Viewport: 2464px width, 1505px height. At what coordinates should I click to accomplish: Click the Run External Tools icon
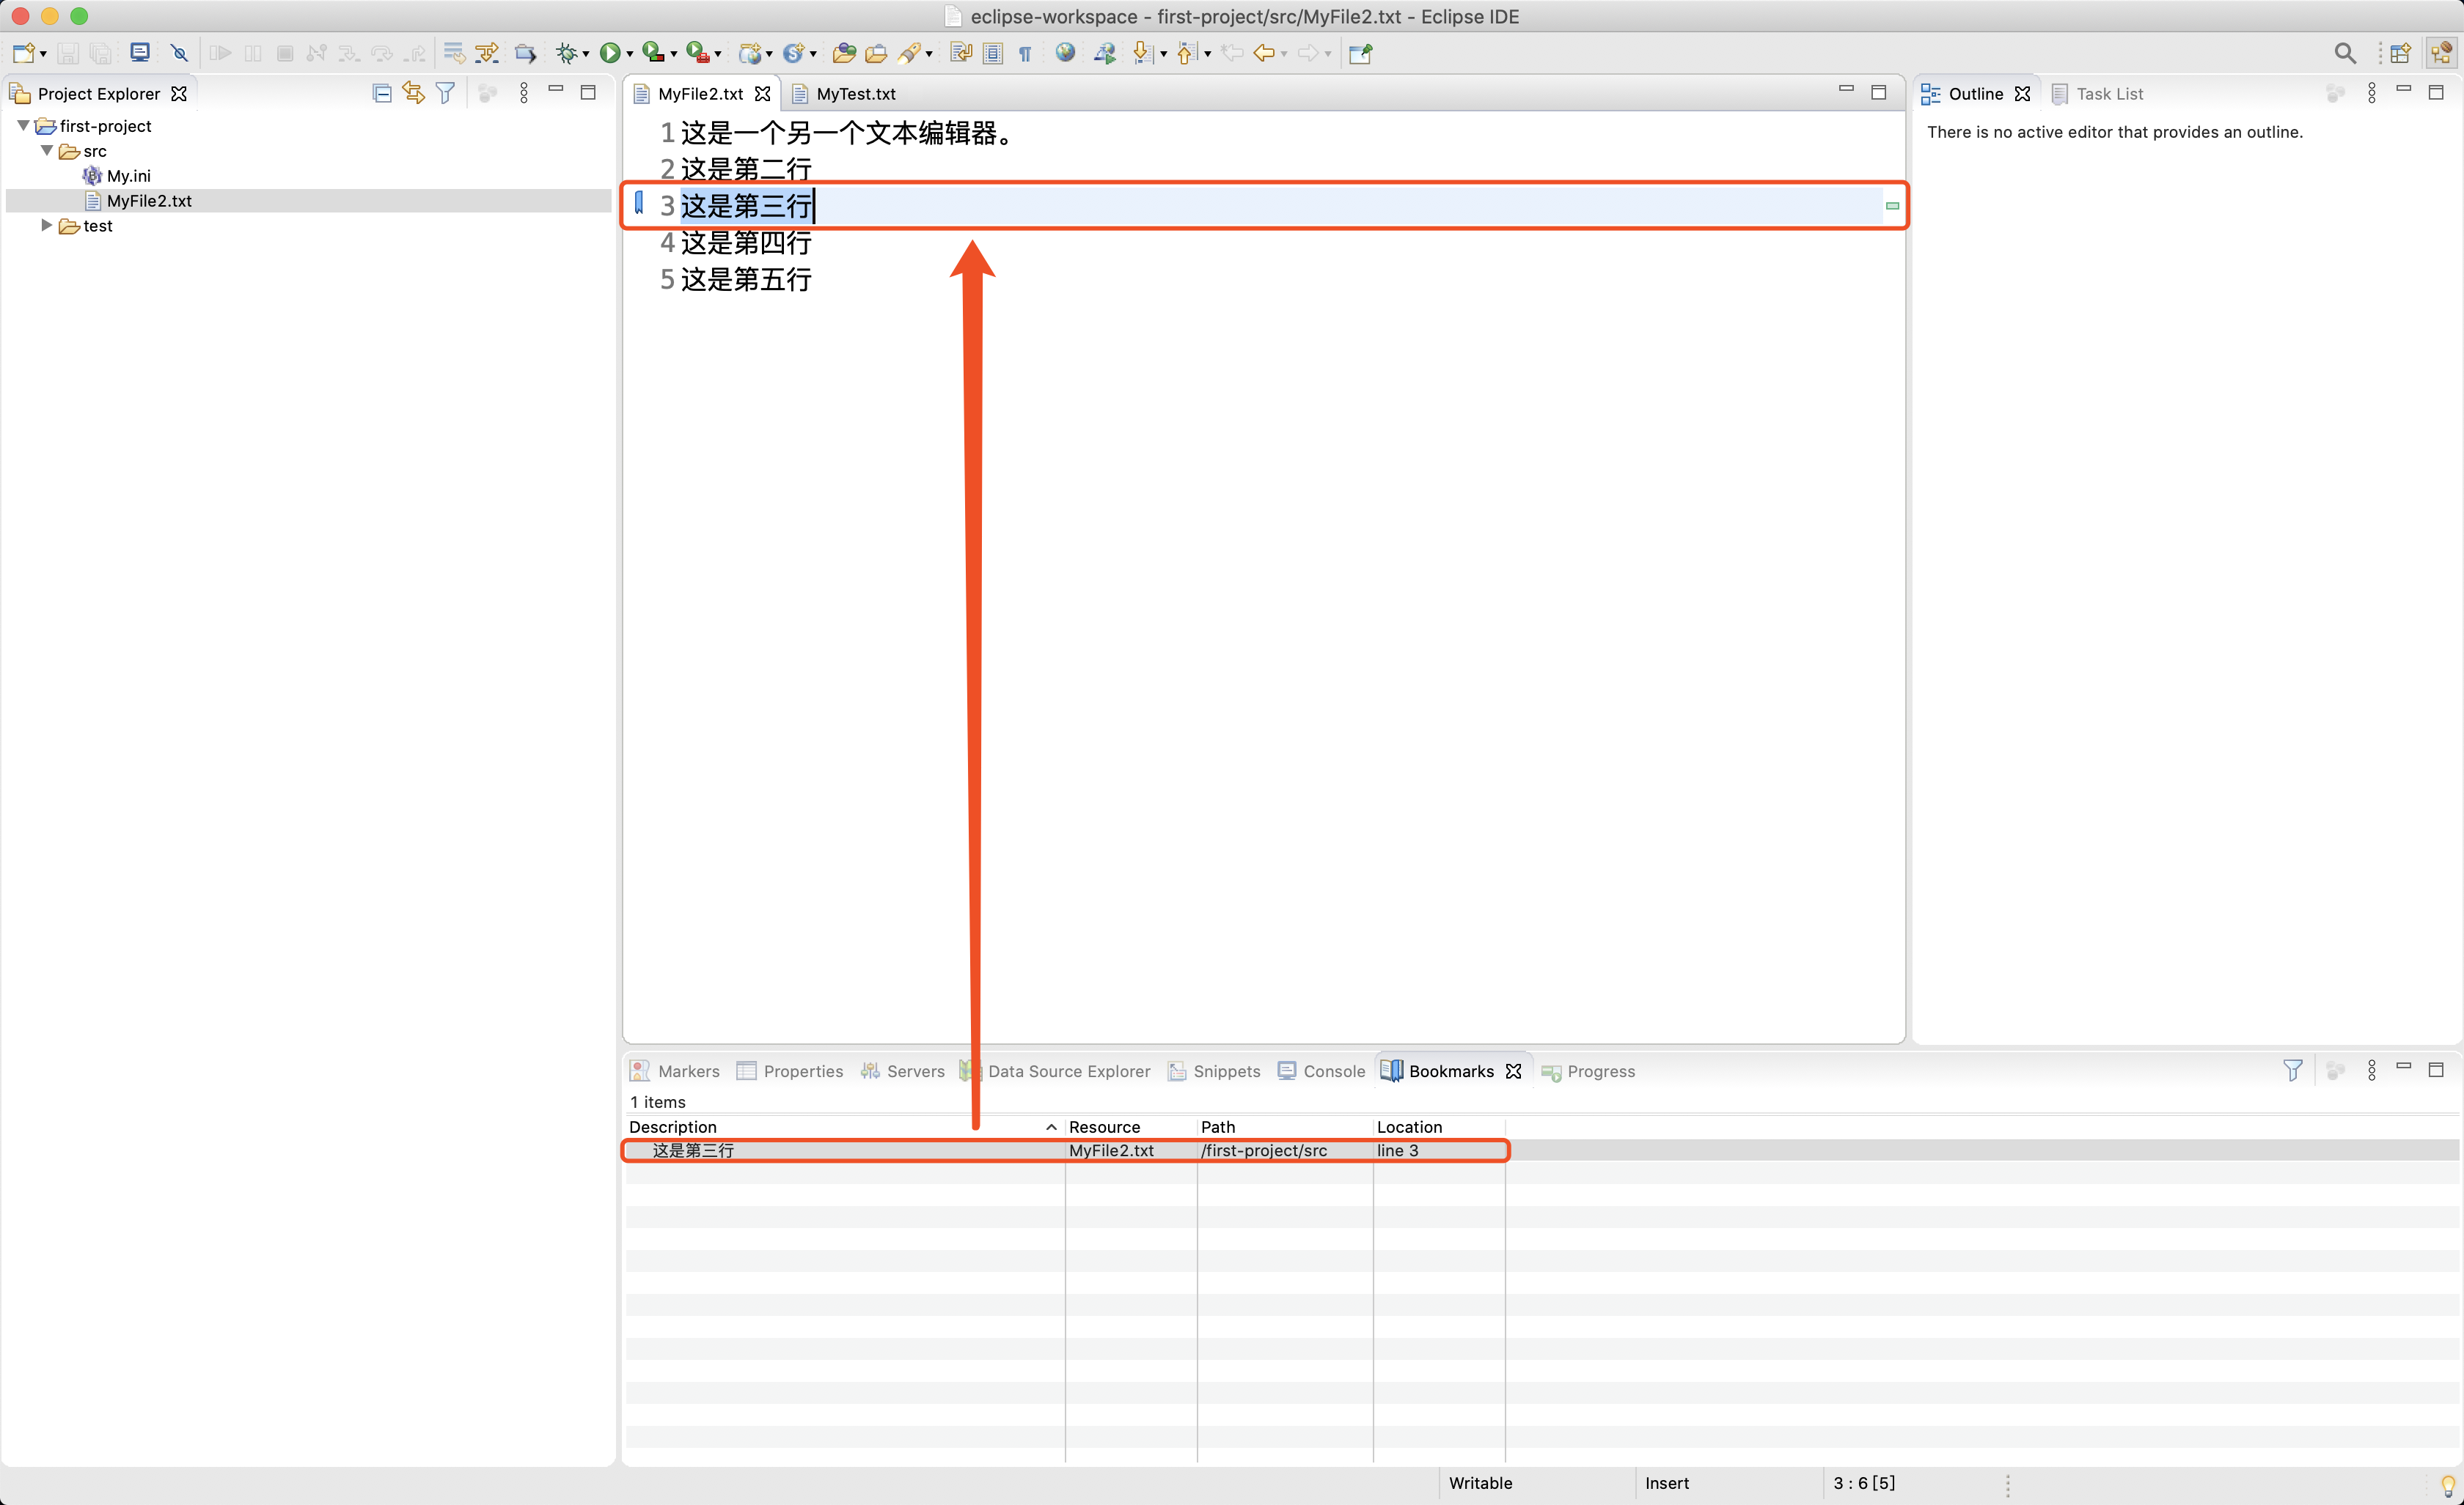[x=697, y=53]
